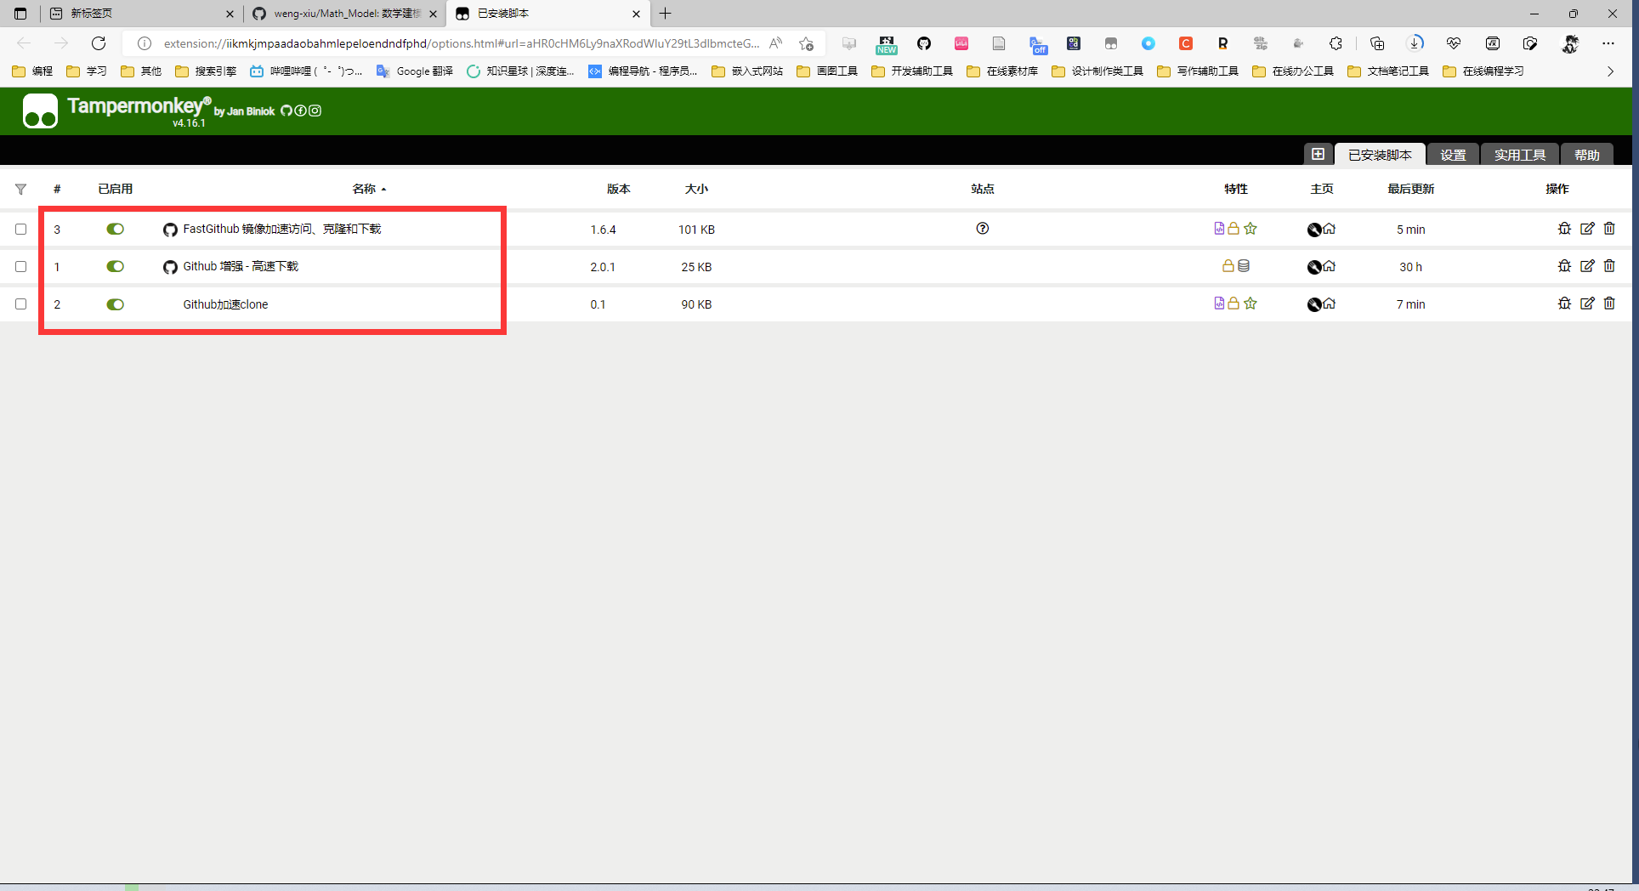Switch to the 设置 tab
Viewport: 1639px width, 891px height.
click(x=1453, y=155)
